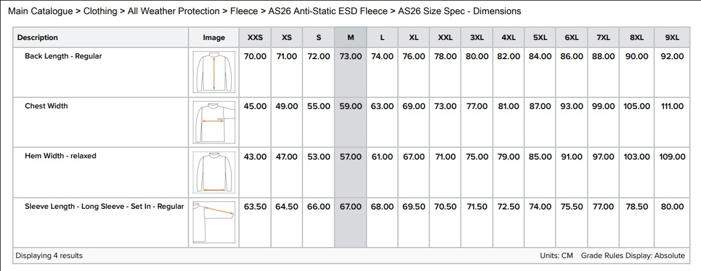Image resolution: width=701 pixels, height=271 pixels.
Task: Click the Image column header
Action: (214, 38)
